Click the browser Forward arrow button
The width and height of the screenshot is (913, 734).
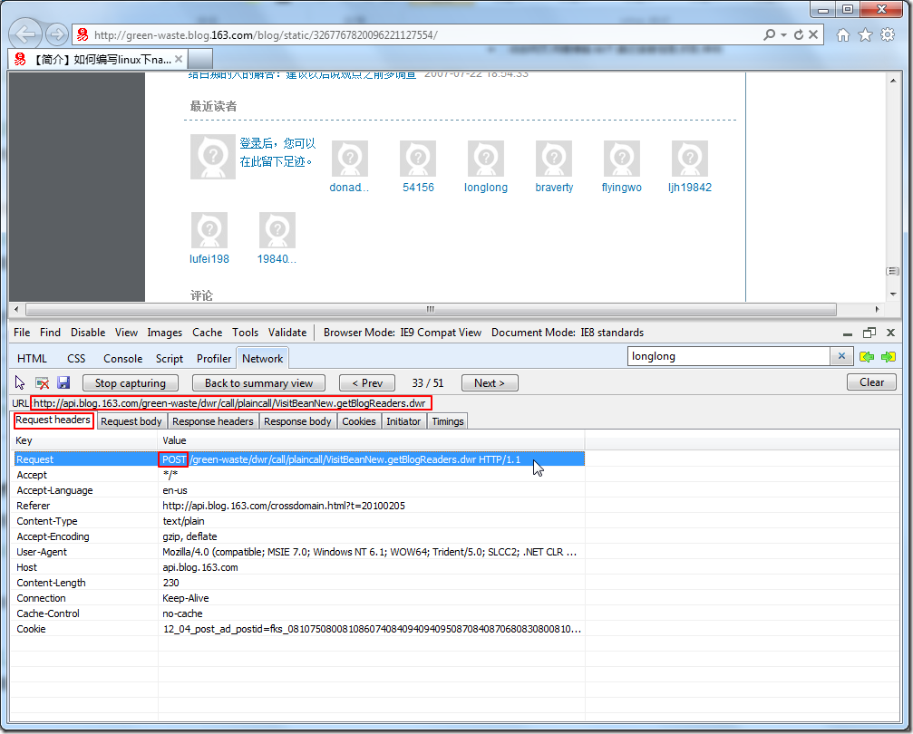click(x=56, y=35)
